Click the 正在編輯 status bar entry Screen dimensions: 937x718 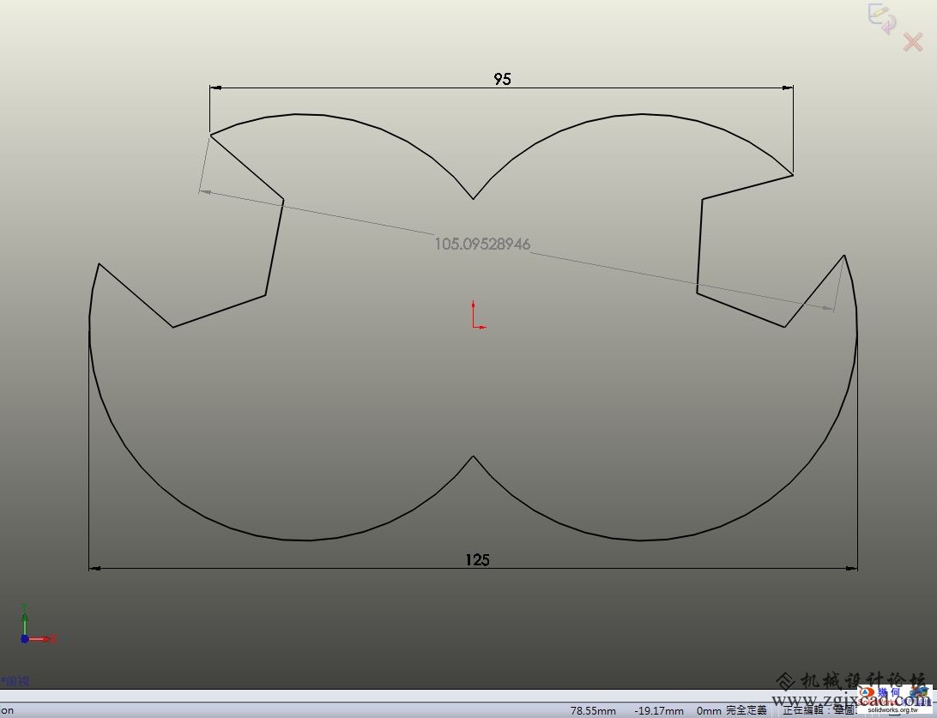coord(820,710)
